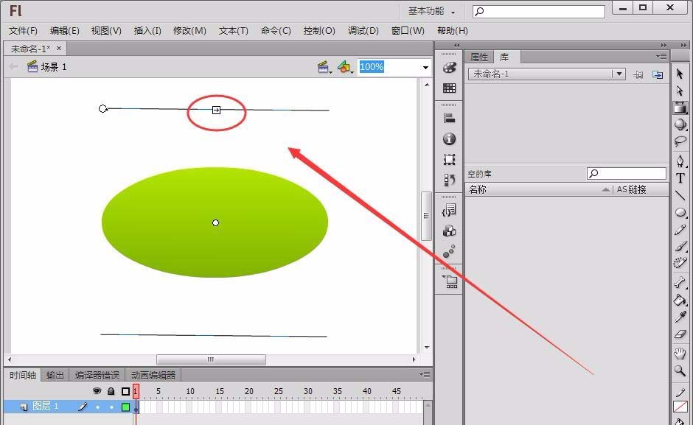Toggle visibility dot of 图层 1

(x=97, y=407)
